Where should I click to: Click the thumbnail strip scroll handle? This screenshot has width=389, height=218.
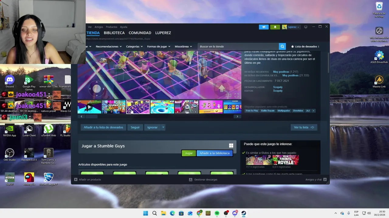pos(91,116)
